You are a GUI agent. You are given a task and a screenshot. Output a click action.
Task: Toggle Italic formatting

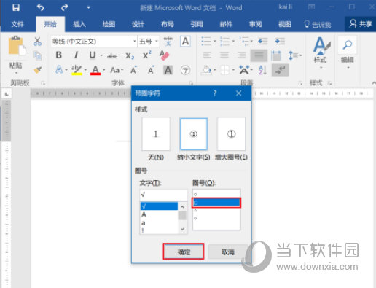click(x=76, y=55)
